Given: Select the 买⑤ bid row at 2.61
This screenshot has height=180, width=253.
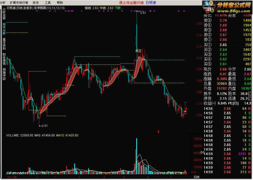Looking at the screenshot, I should pos(227,64).
